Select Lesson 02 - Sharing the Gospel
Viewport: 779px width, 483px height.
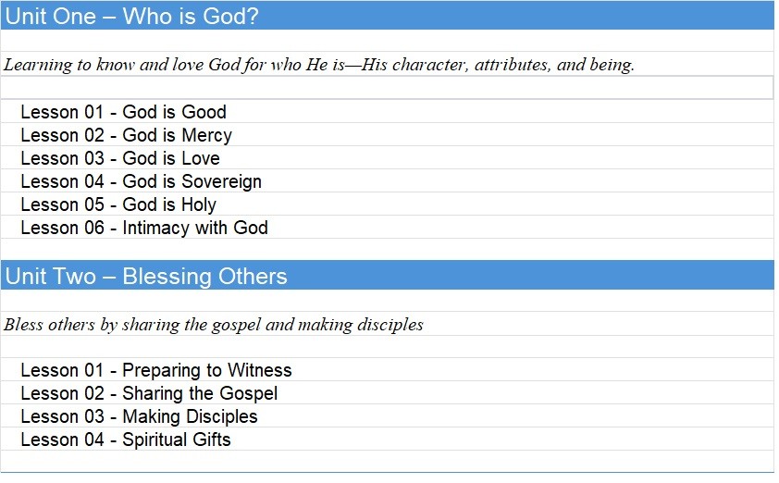coord(149,393)
